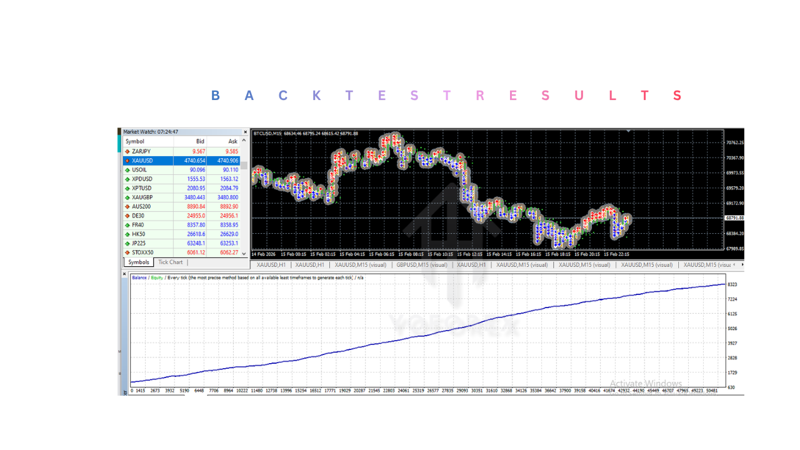Click DE30 bid price 24955.0
This screenshot has width=800, height=450.
pos(196,216)
